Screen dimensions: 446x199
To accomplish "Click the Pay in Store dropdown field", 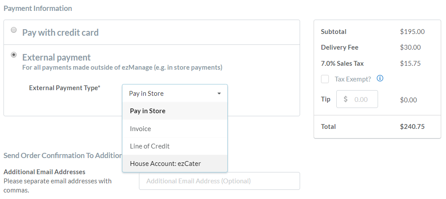I will (x=175, y=93).
